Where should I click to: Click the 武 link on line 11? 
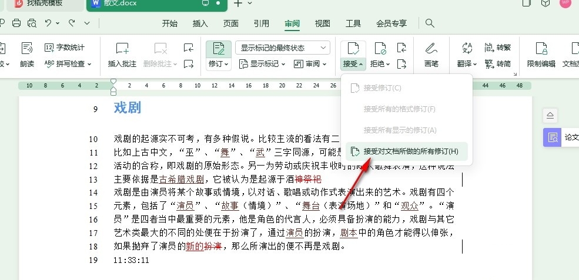point(261,152)
